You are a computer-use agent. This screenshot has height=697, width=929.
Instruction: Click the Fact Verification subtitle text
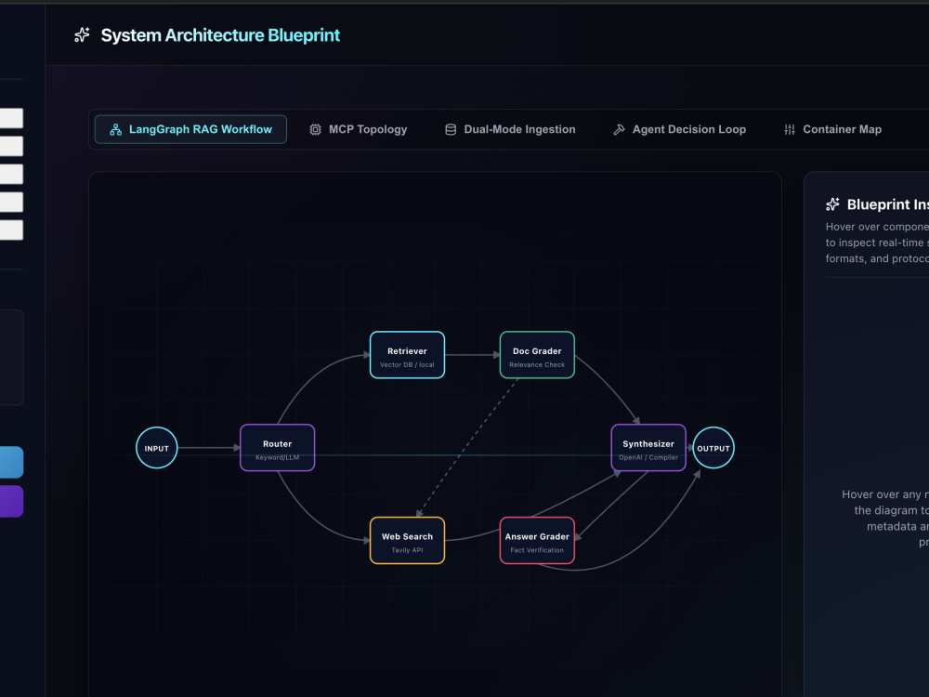(x=537, y=550)
